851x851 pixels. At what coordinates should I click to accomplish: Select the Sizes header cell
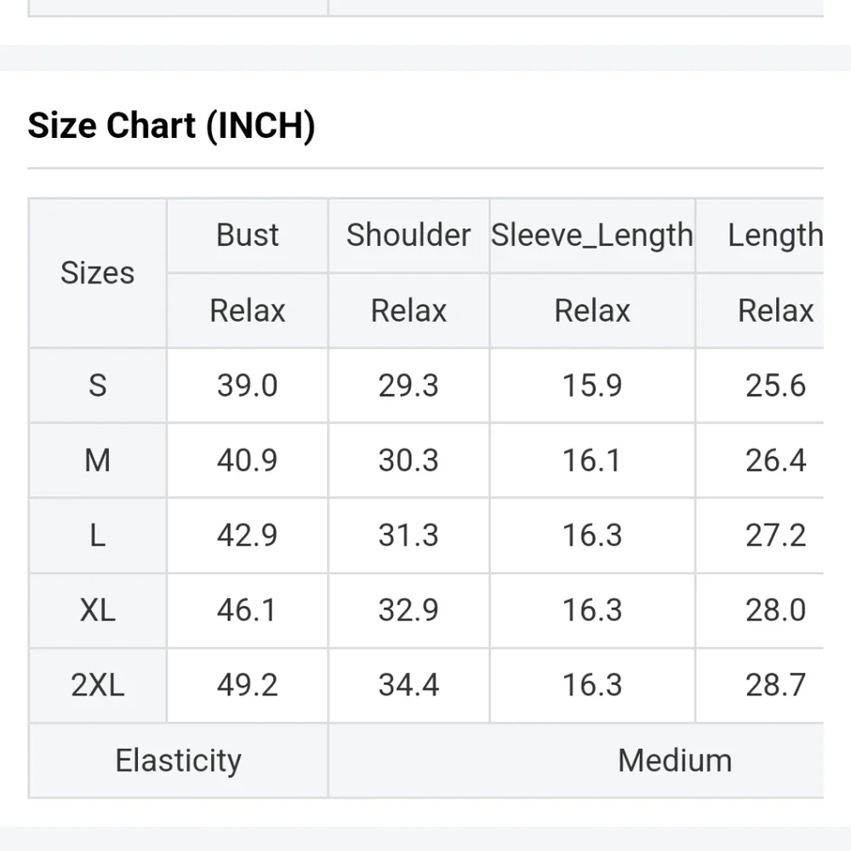point(97,272)
